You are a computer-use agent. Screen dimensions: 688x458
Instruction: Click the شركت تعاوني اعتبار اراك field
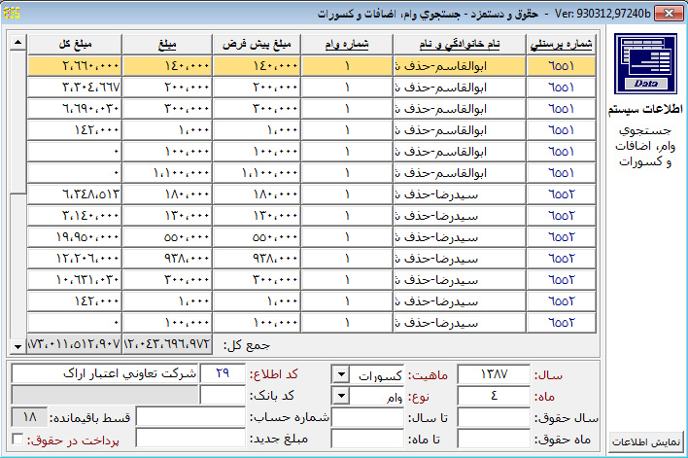click(x=105, y=373)
